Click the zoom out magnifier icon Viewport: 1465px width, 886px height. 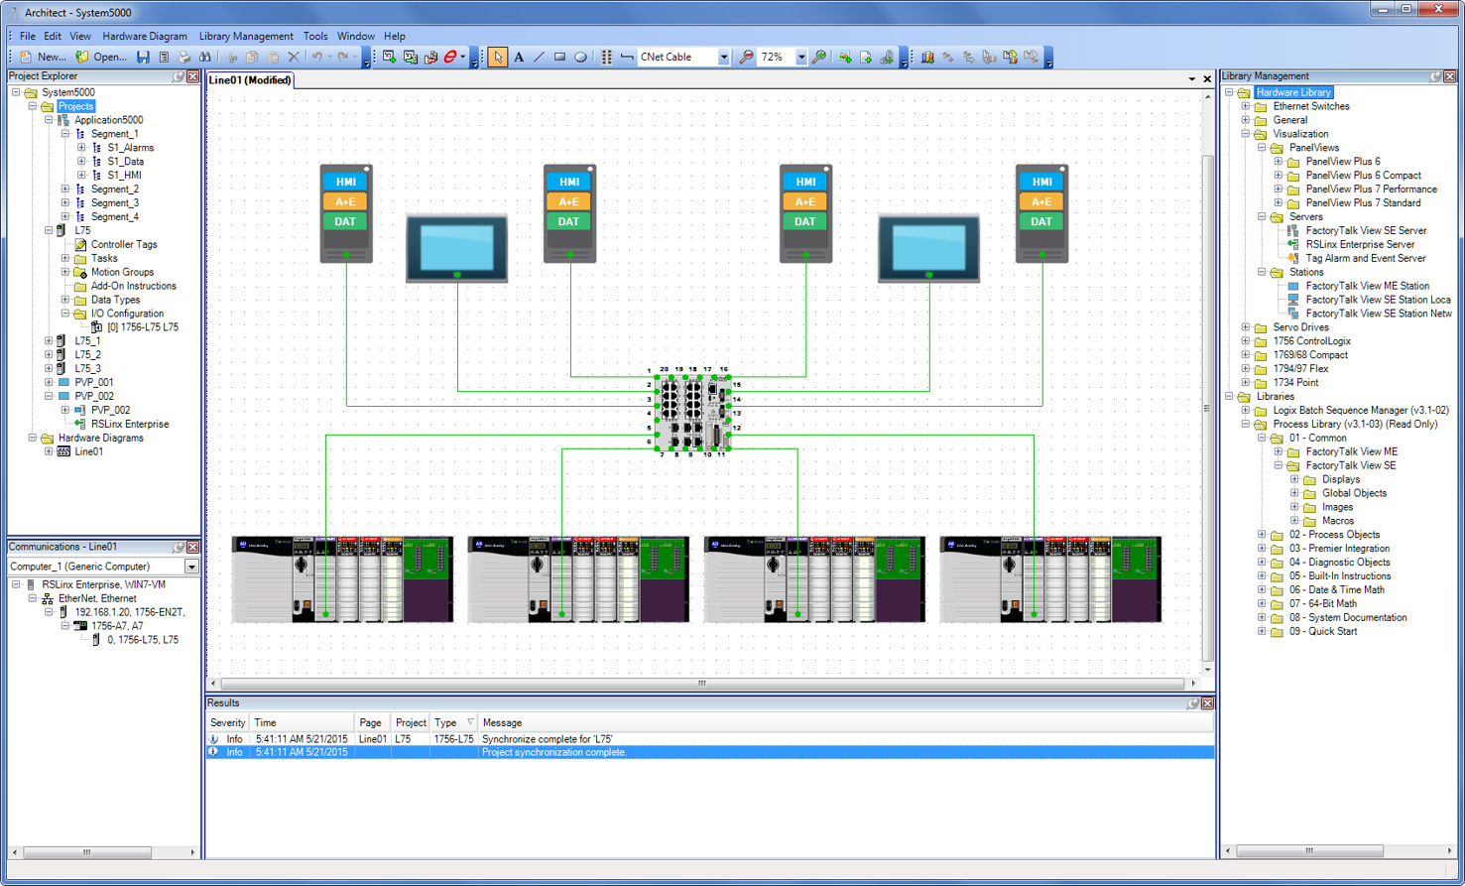tap(746, 58)
